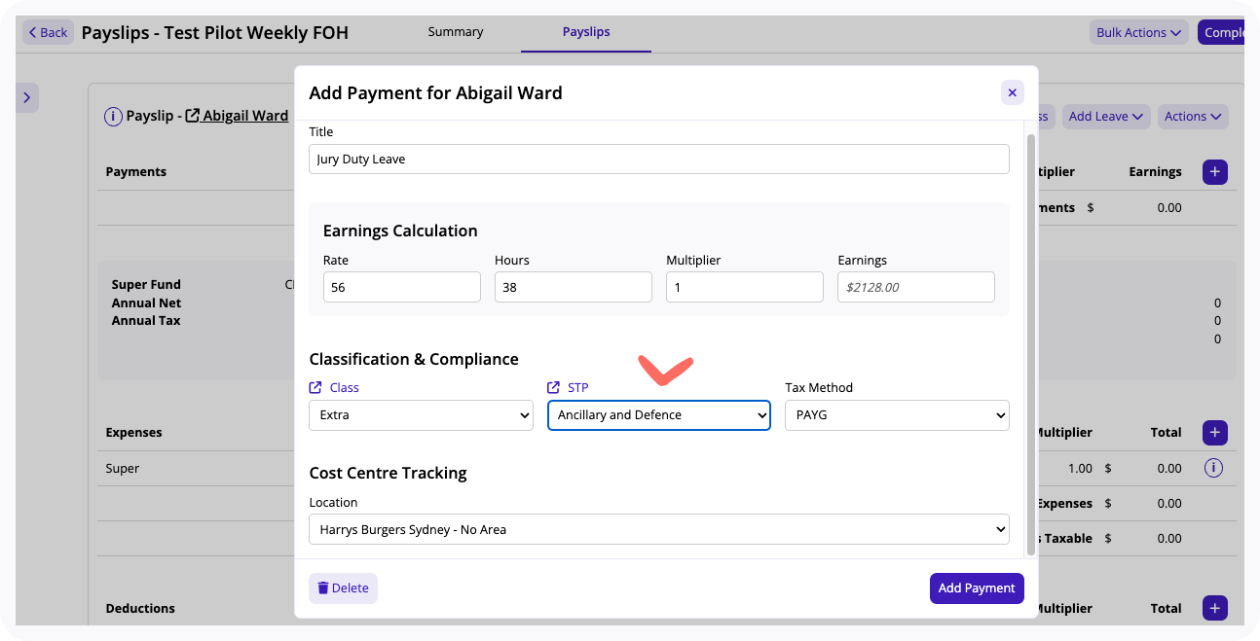Open external link icon beside Abigail Ward
The height and width of the screenshot is (641, 1260).
click(193, 116)
